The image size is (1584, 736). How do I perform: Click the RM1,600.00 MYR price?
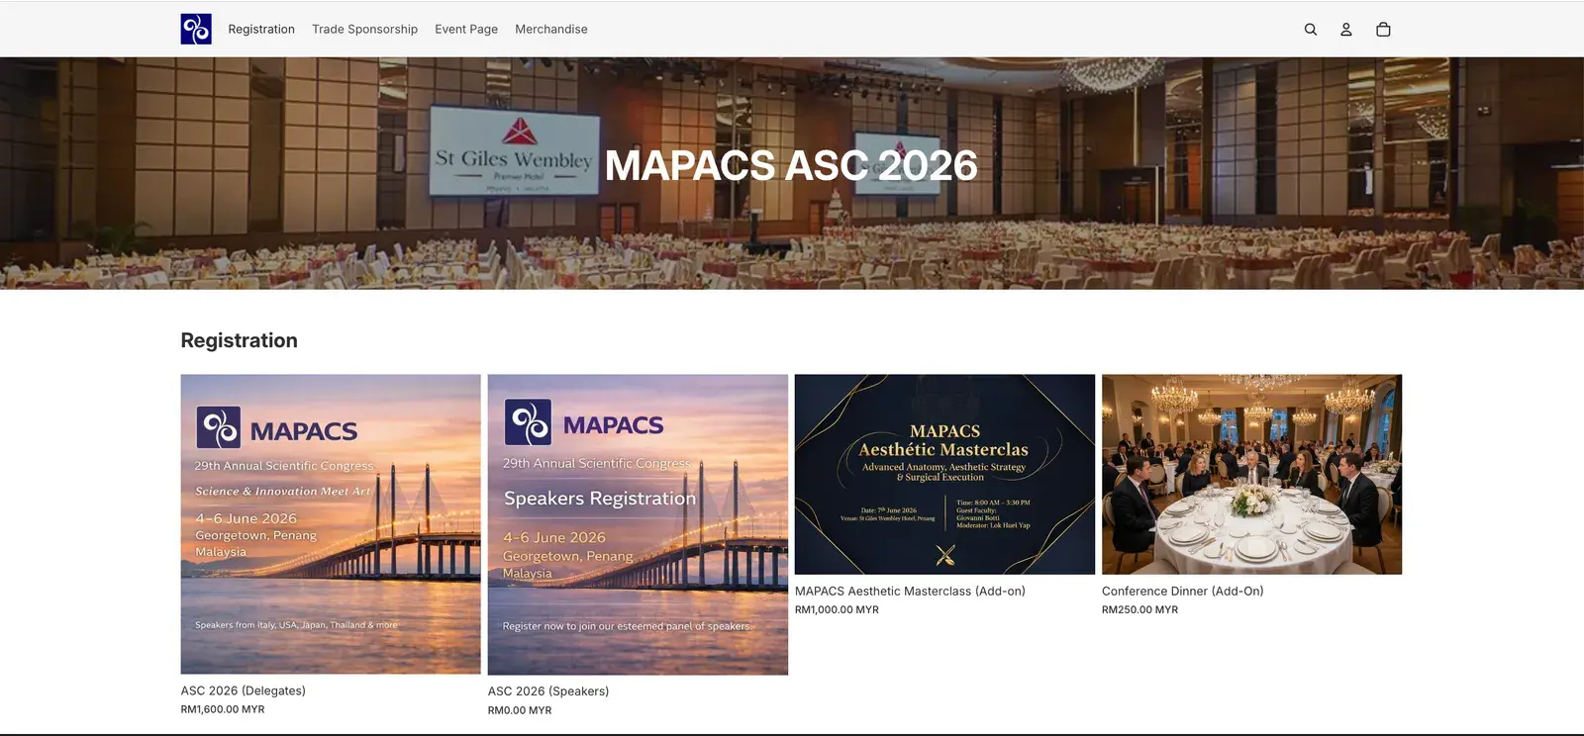pos(223,709)
